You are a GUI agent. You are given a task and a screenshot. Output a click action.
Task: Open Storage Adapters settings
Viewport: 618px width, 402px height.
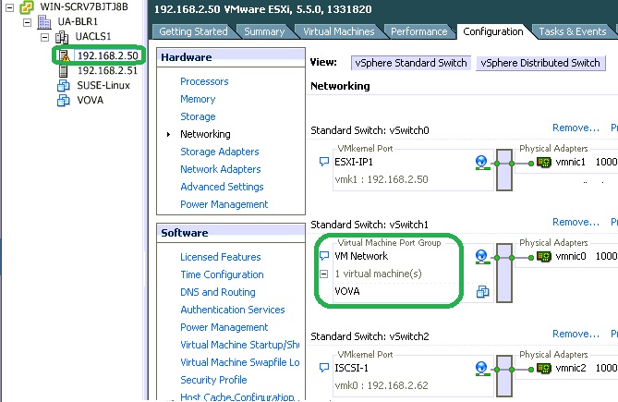[x=220, y=152]
